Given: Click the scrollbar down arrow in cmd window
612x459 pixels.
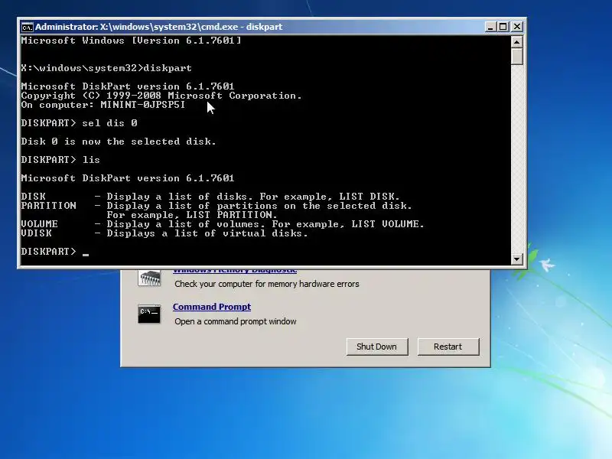Looking at the screenshot, I should point(517,259).
